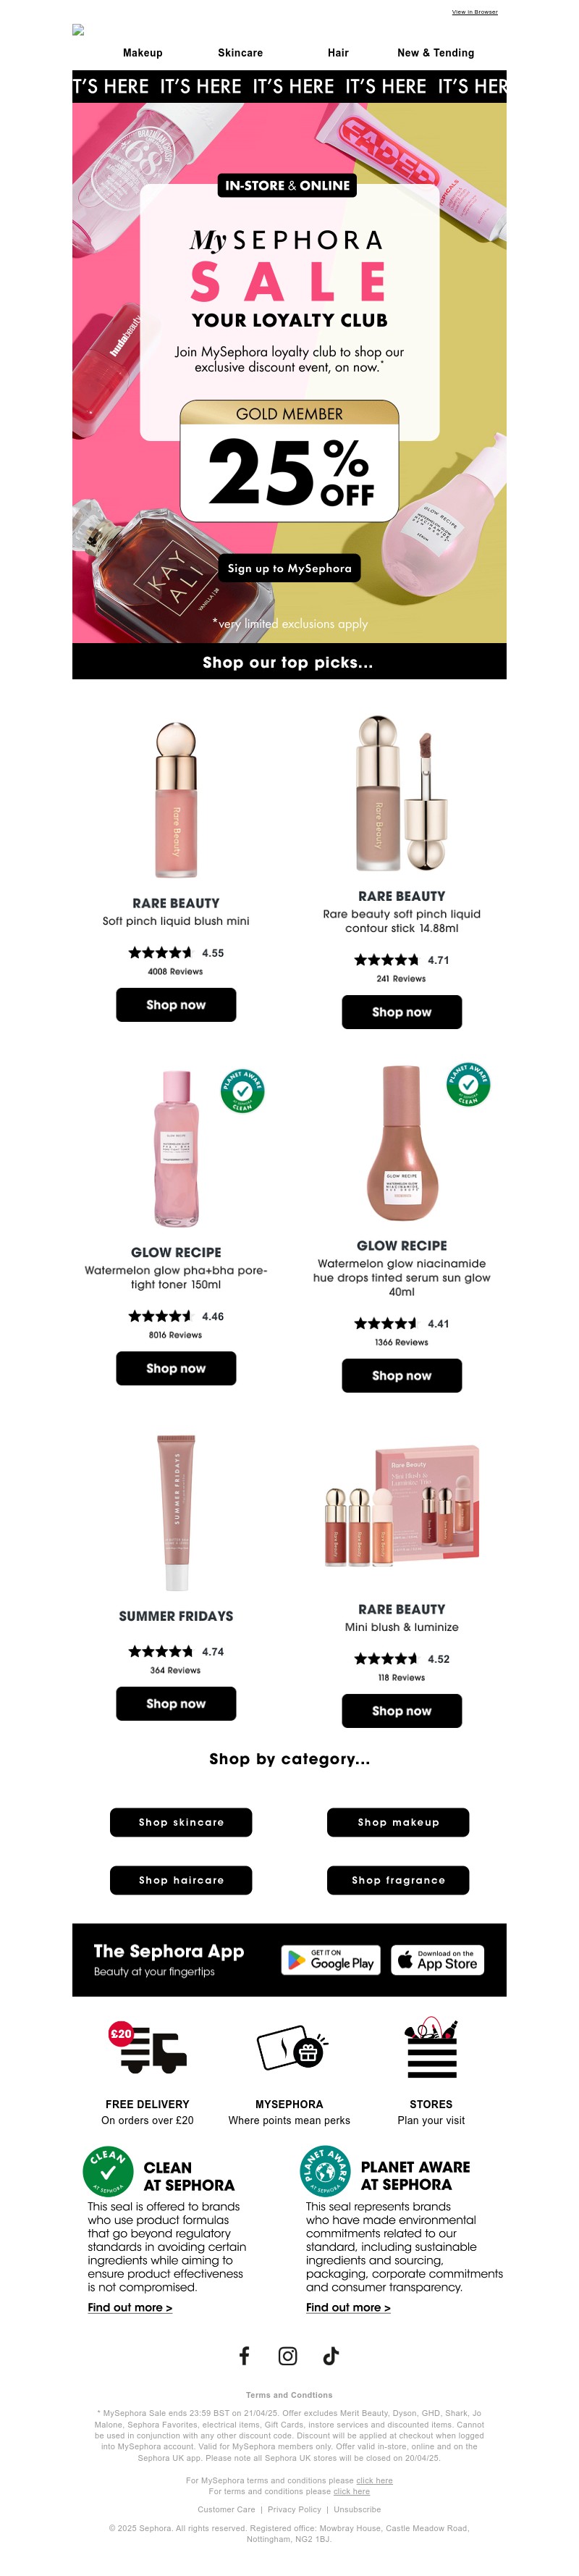Click Shop now under Soft pinch liquid blush mini

coord(176,1005)
